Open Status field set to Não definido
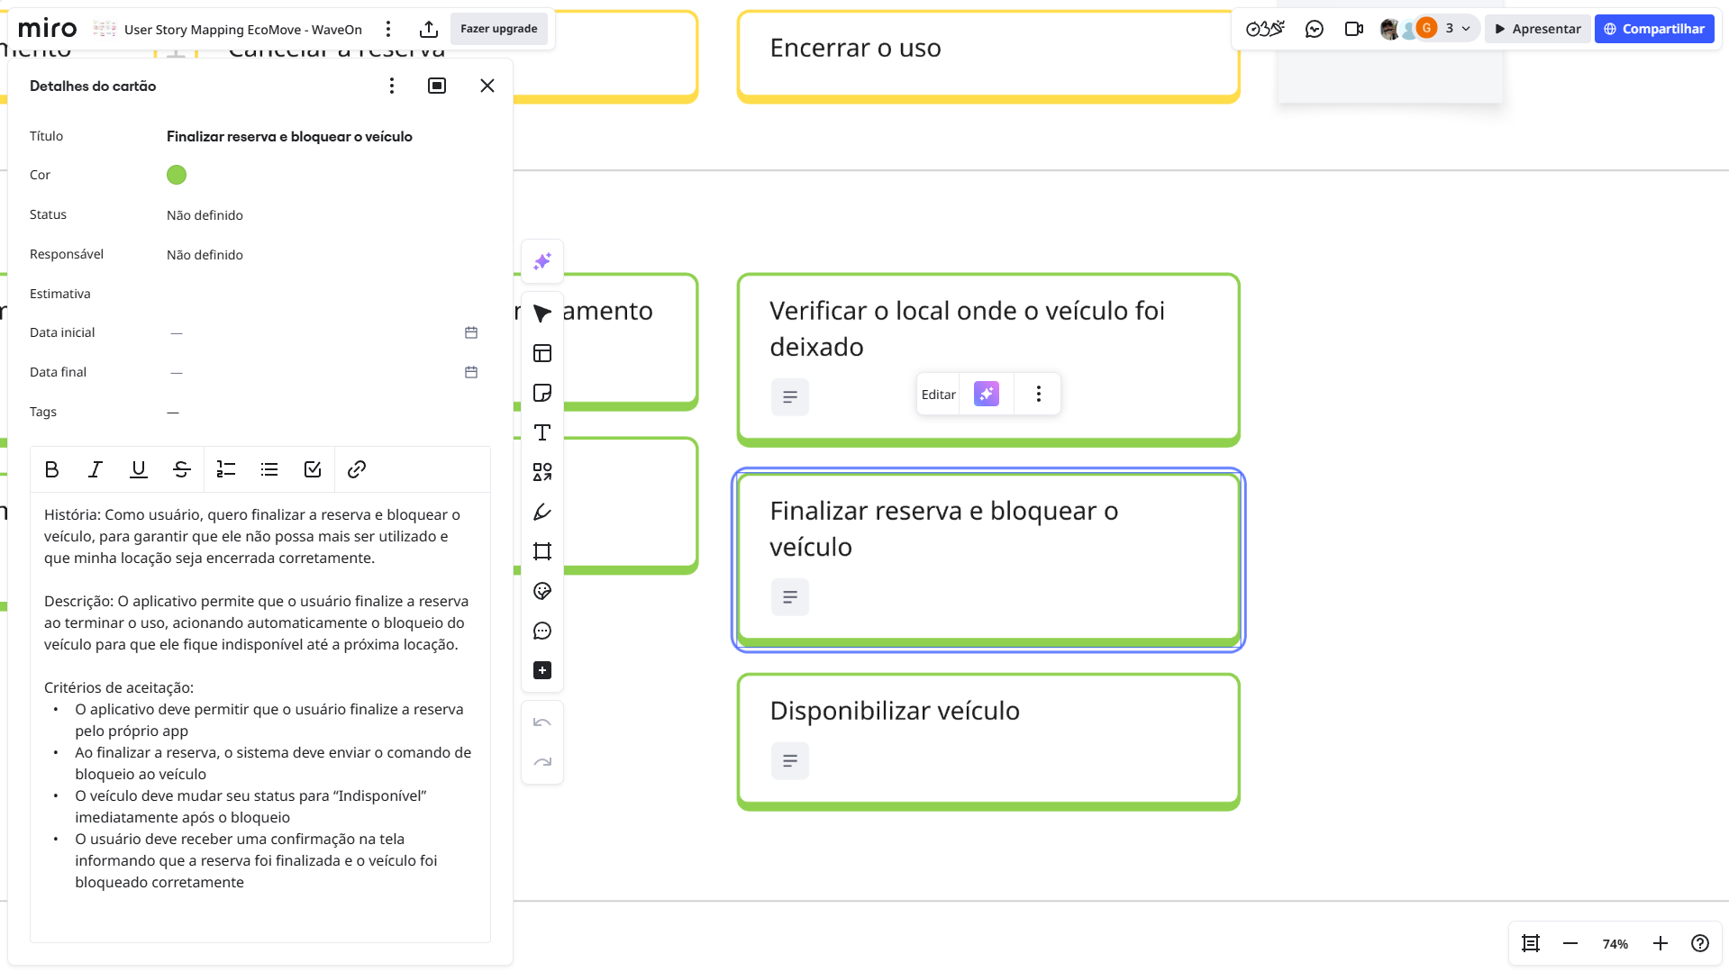Screen dimensions: 1729x972 [x=205, y=215]
